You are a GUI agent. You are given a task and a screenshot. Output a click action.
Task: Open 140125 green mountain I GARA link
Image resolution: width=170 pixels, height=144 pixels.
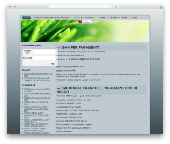(x=37, y=90)
